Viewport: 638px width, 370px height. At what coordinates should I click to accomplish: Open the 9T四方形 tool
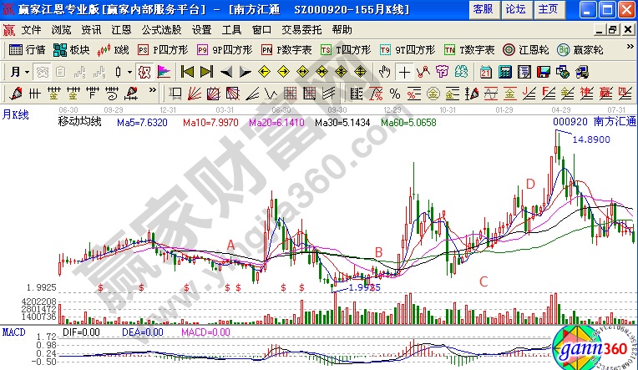[x=408, y=50]
